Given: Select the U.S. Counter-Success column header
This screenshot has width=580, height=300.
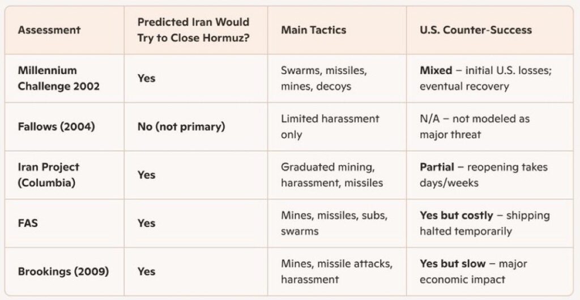Looking at the screenshot, I should [x=475, y=30].
